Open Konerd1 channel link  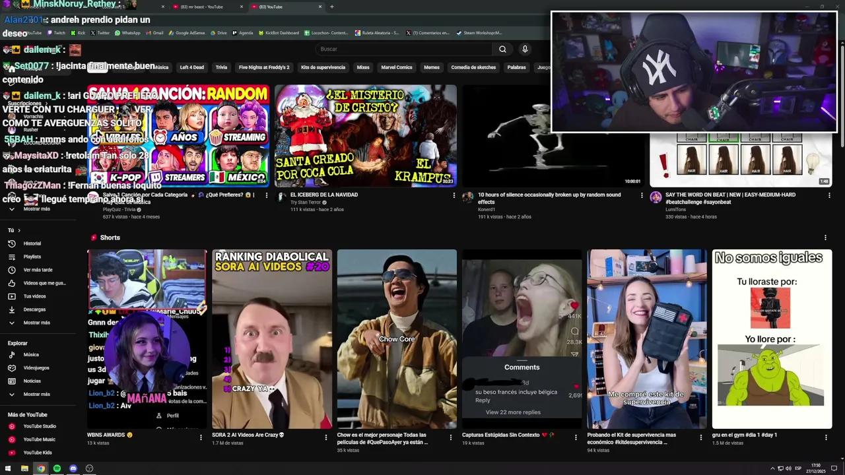[487, 210]
